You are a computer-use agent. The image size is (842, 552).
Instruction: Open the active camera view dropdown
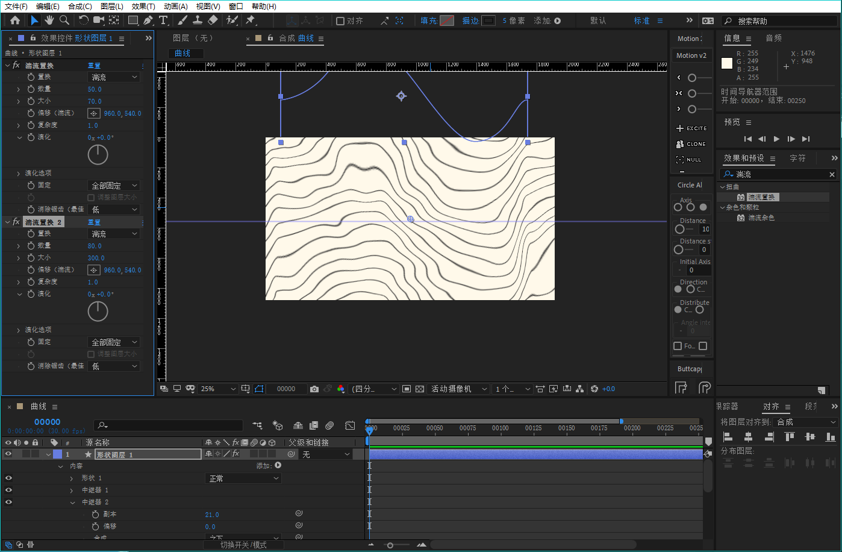click(x=458, y=389)
